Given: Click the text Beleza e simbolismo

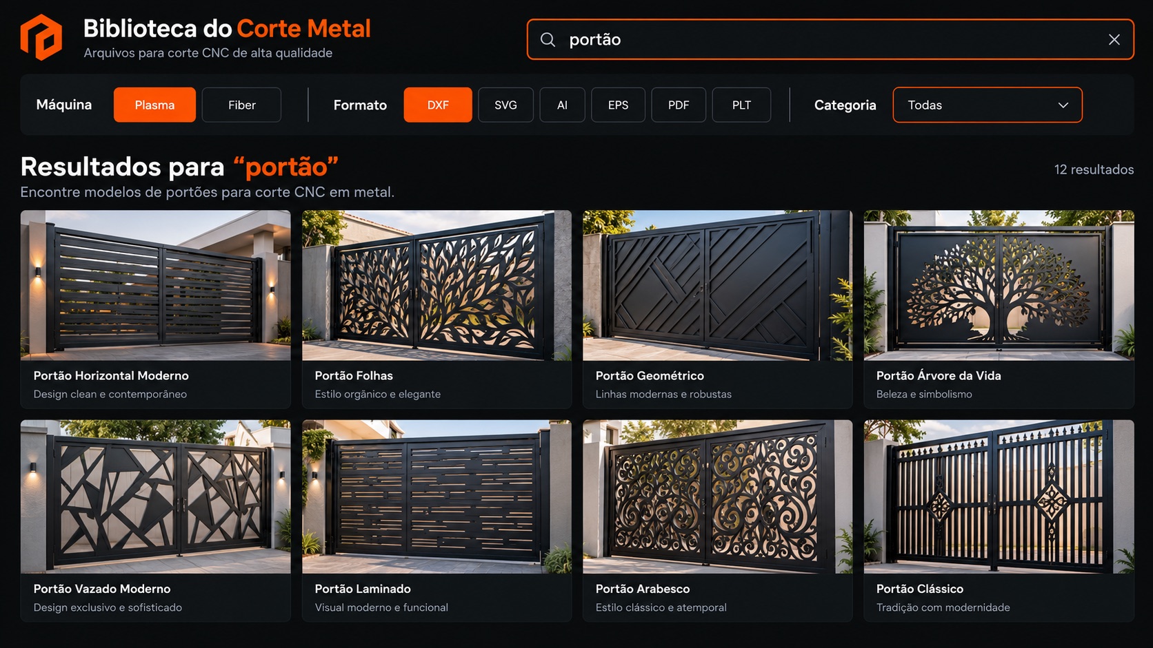Looking at the screenshot, I should [x=924, y=394].
